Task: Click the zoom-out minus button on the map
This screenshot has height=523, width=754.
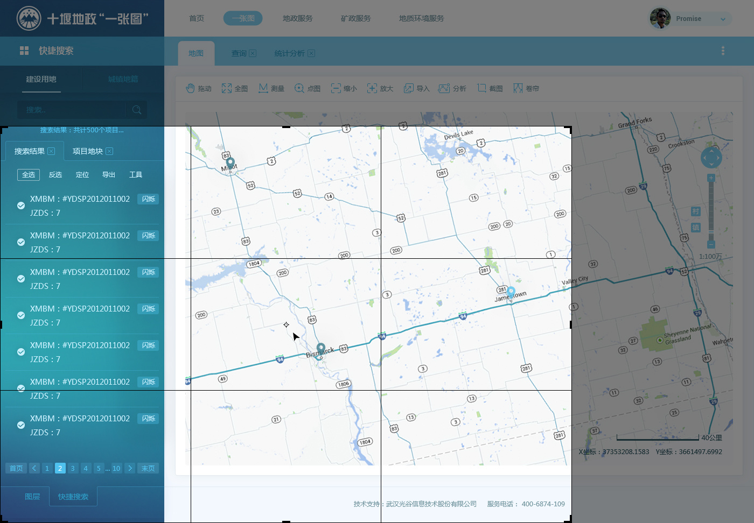Action: (x=711, y=244)
